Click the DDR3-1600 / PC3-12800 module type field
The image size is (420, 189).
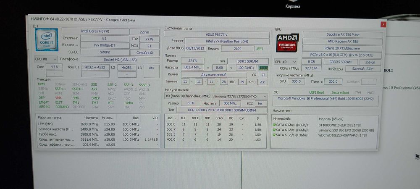222,110
